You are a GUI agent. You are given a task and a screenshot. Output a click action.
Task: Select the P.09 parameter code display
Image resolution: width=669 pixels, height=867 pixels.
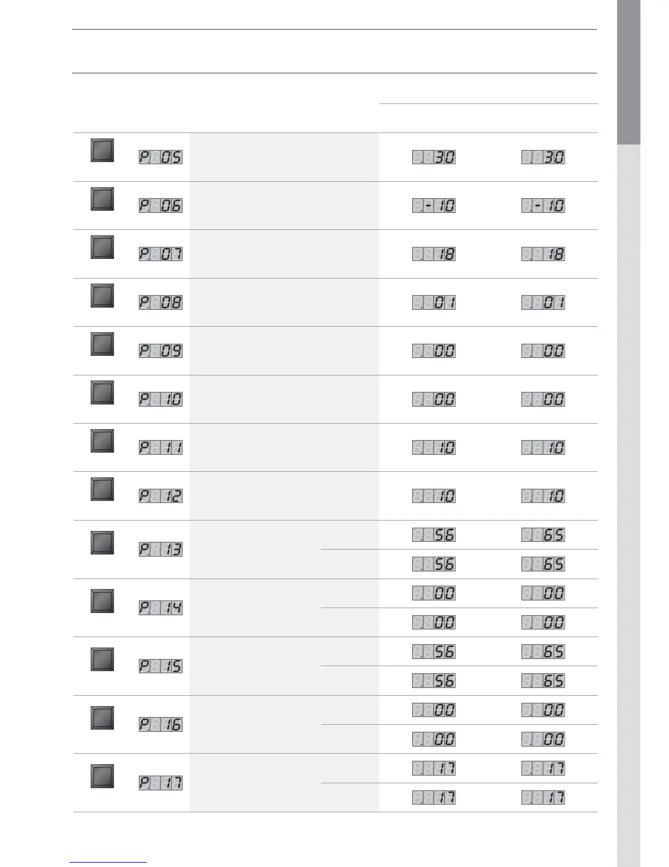click(161, 351)
